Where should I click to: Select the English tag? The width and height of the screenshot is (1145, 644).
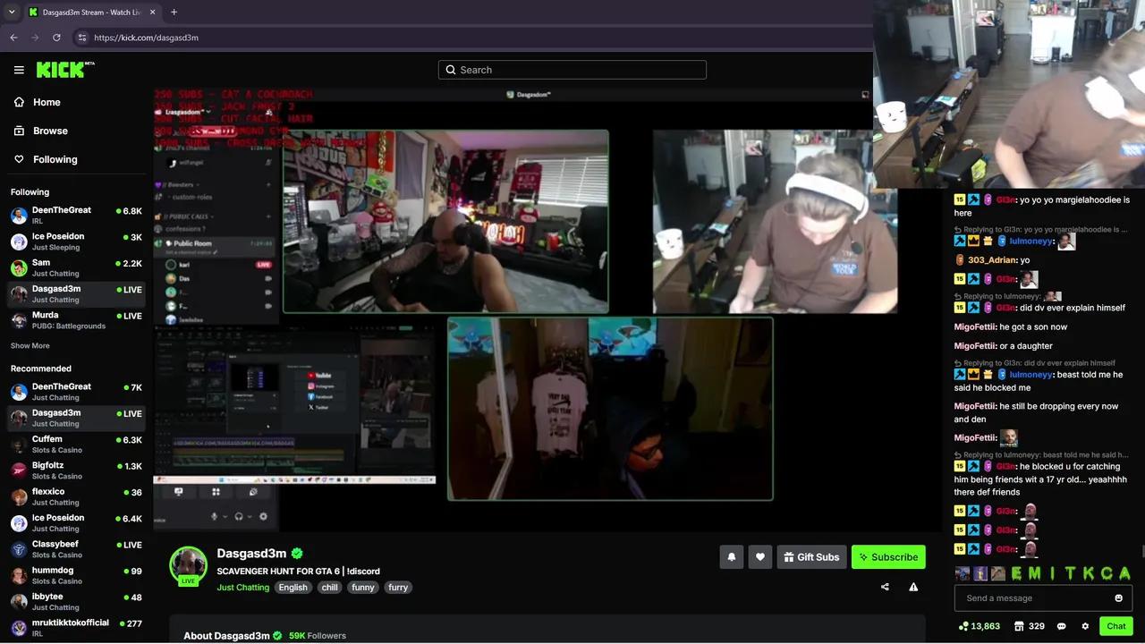tap(293, 588)
